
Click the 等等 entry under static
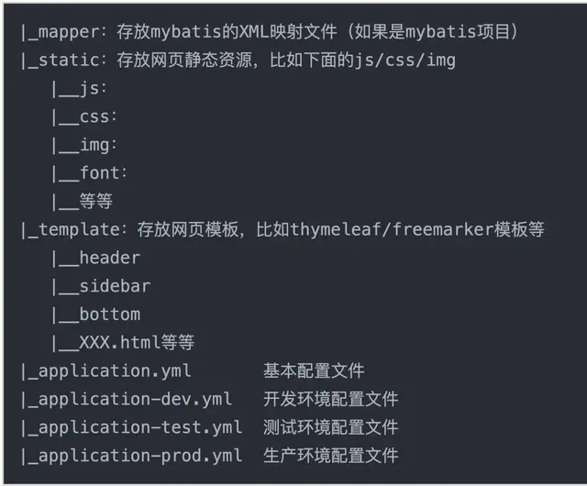[x=82, y=202]
